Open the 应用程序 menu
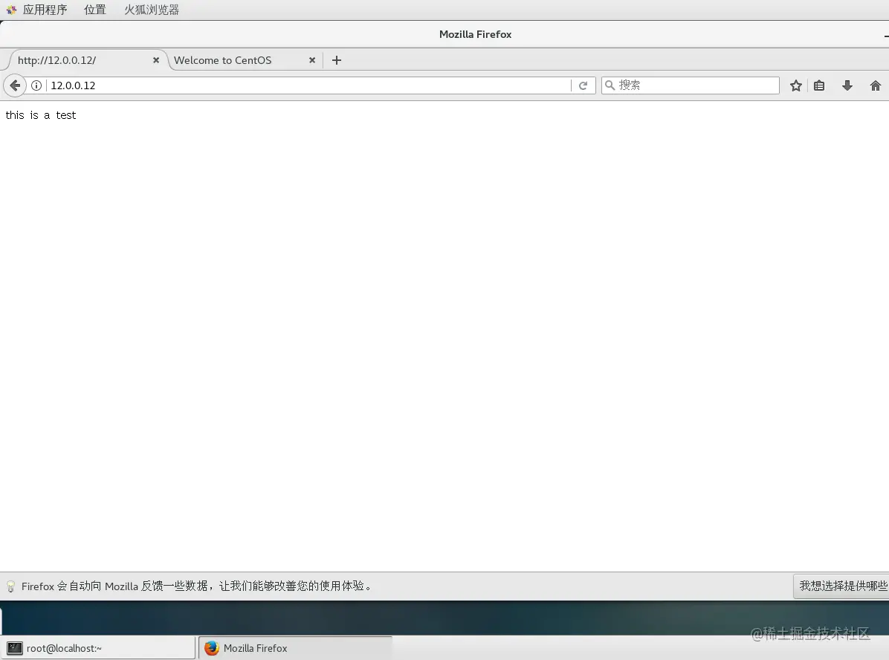 coord(45,10)
